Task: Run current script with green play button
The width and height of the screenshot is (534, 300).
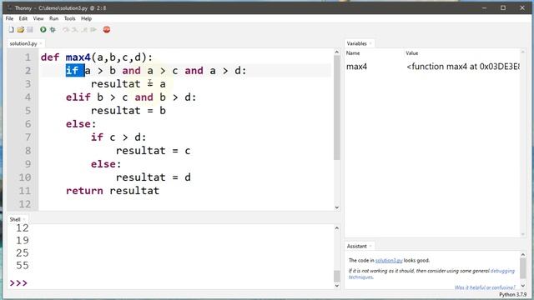Action: (43, 30)
